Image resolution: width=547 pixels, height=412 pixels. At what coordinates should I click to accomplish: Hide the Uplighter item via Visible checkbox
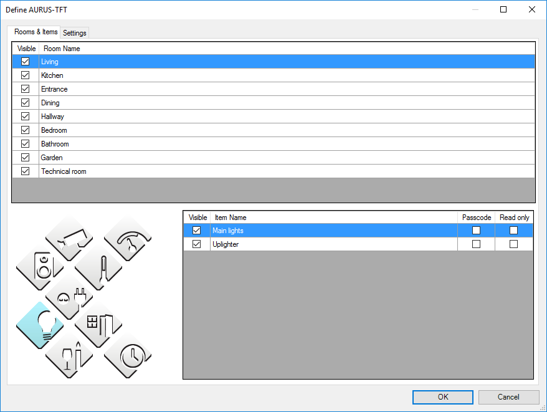tap(197, 244)
